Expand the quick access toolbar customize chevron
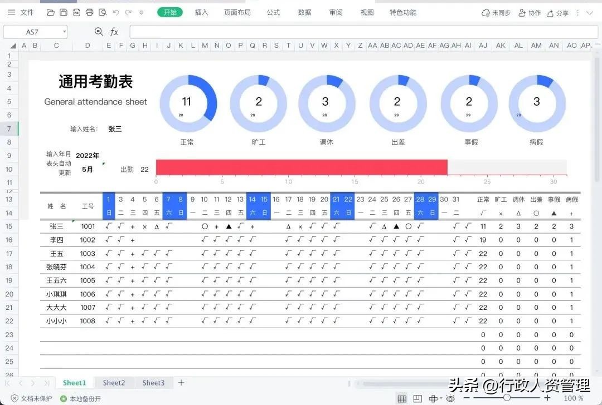 pyautogui.click(x=141, y=12)
